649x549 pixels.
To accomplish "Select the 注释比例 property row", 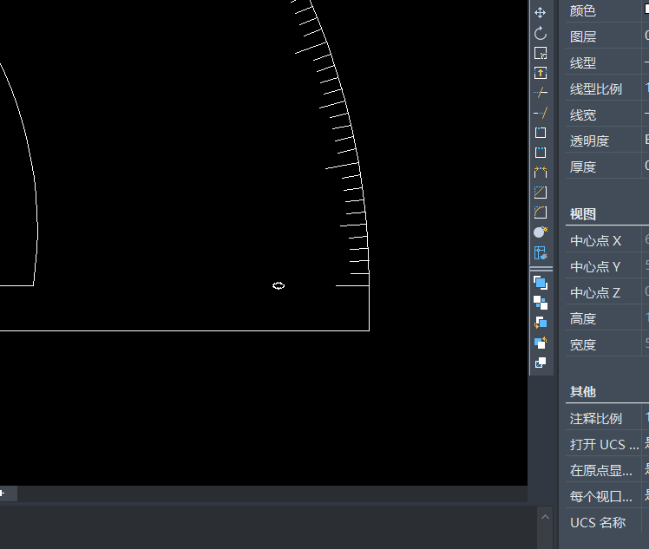I will click(x=607, y=418).
